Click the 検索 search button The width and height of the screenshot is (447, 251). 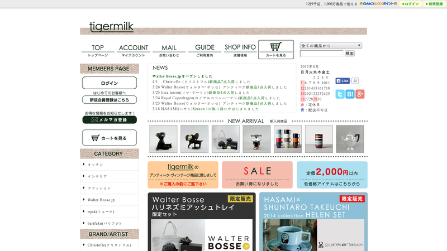pyautogui.click(x=350, y=54)
